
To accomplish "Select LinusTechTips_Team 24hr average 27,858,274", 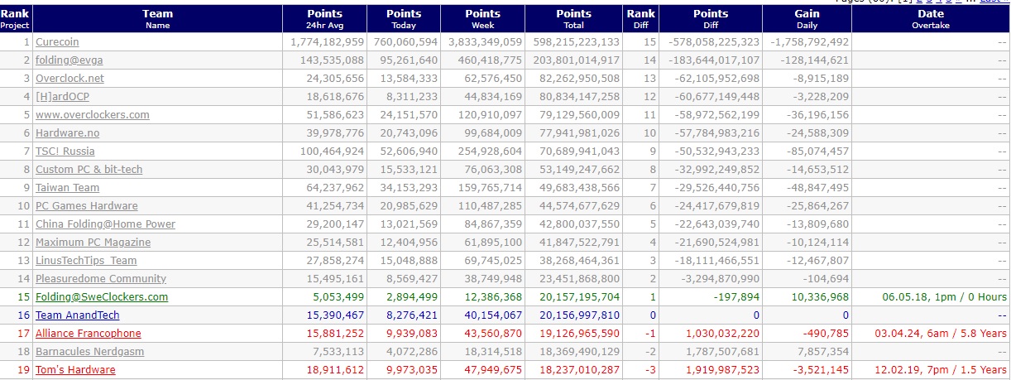I will 334,260.
